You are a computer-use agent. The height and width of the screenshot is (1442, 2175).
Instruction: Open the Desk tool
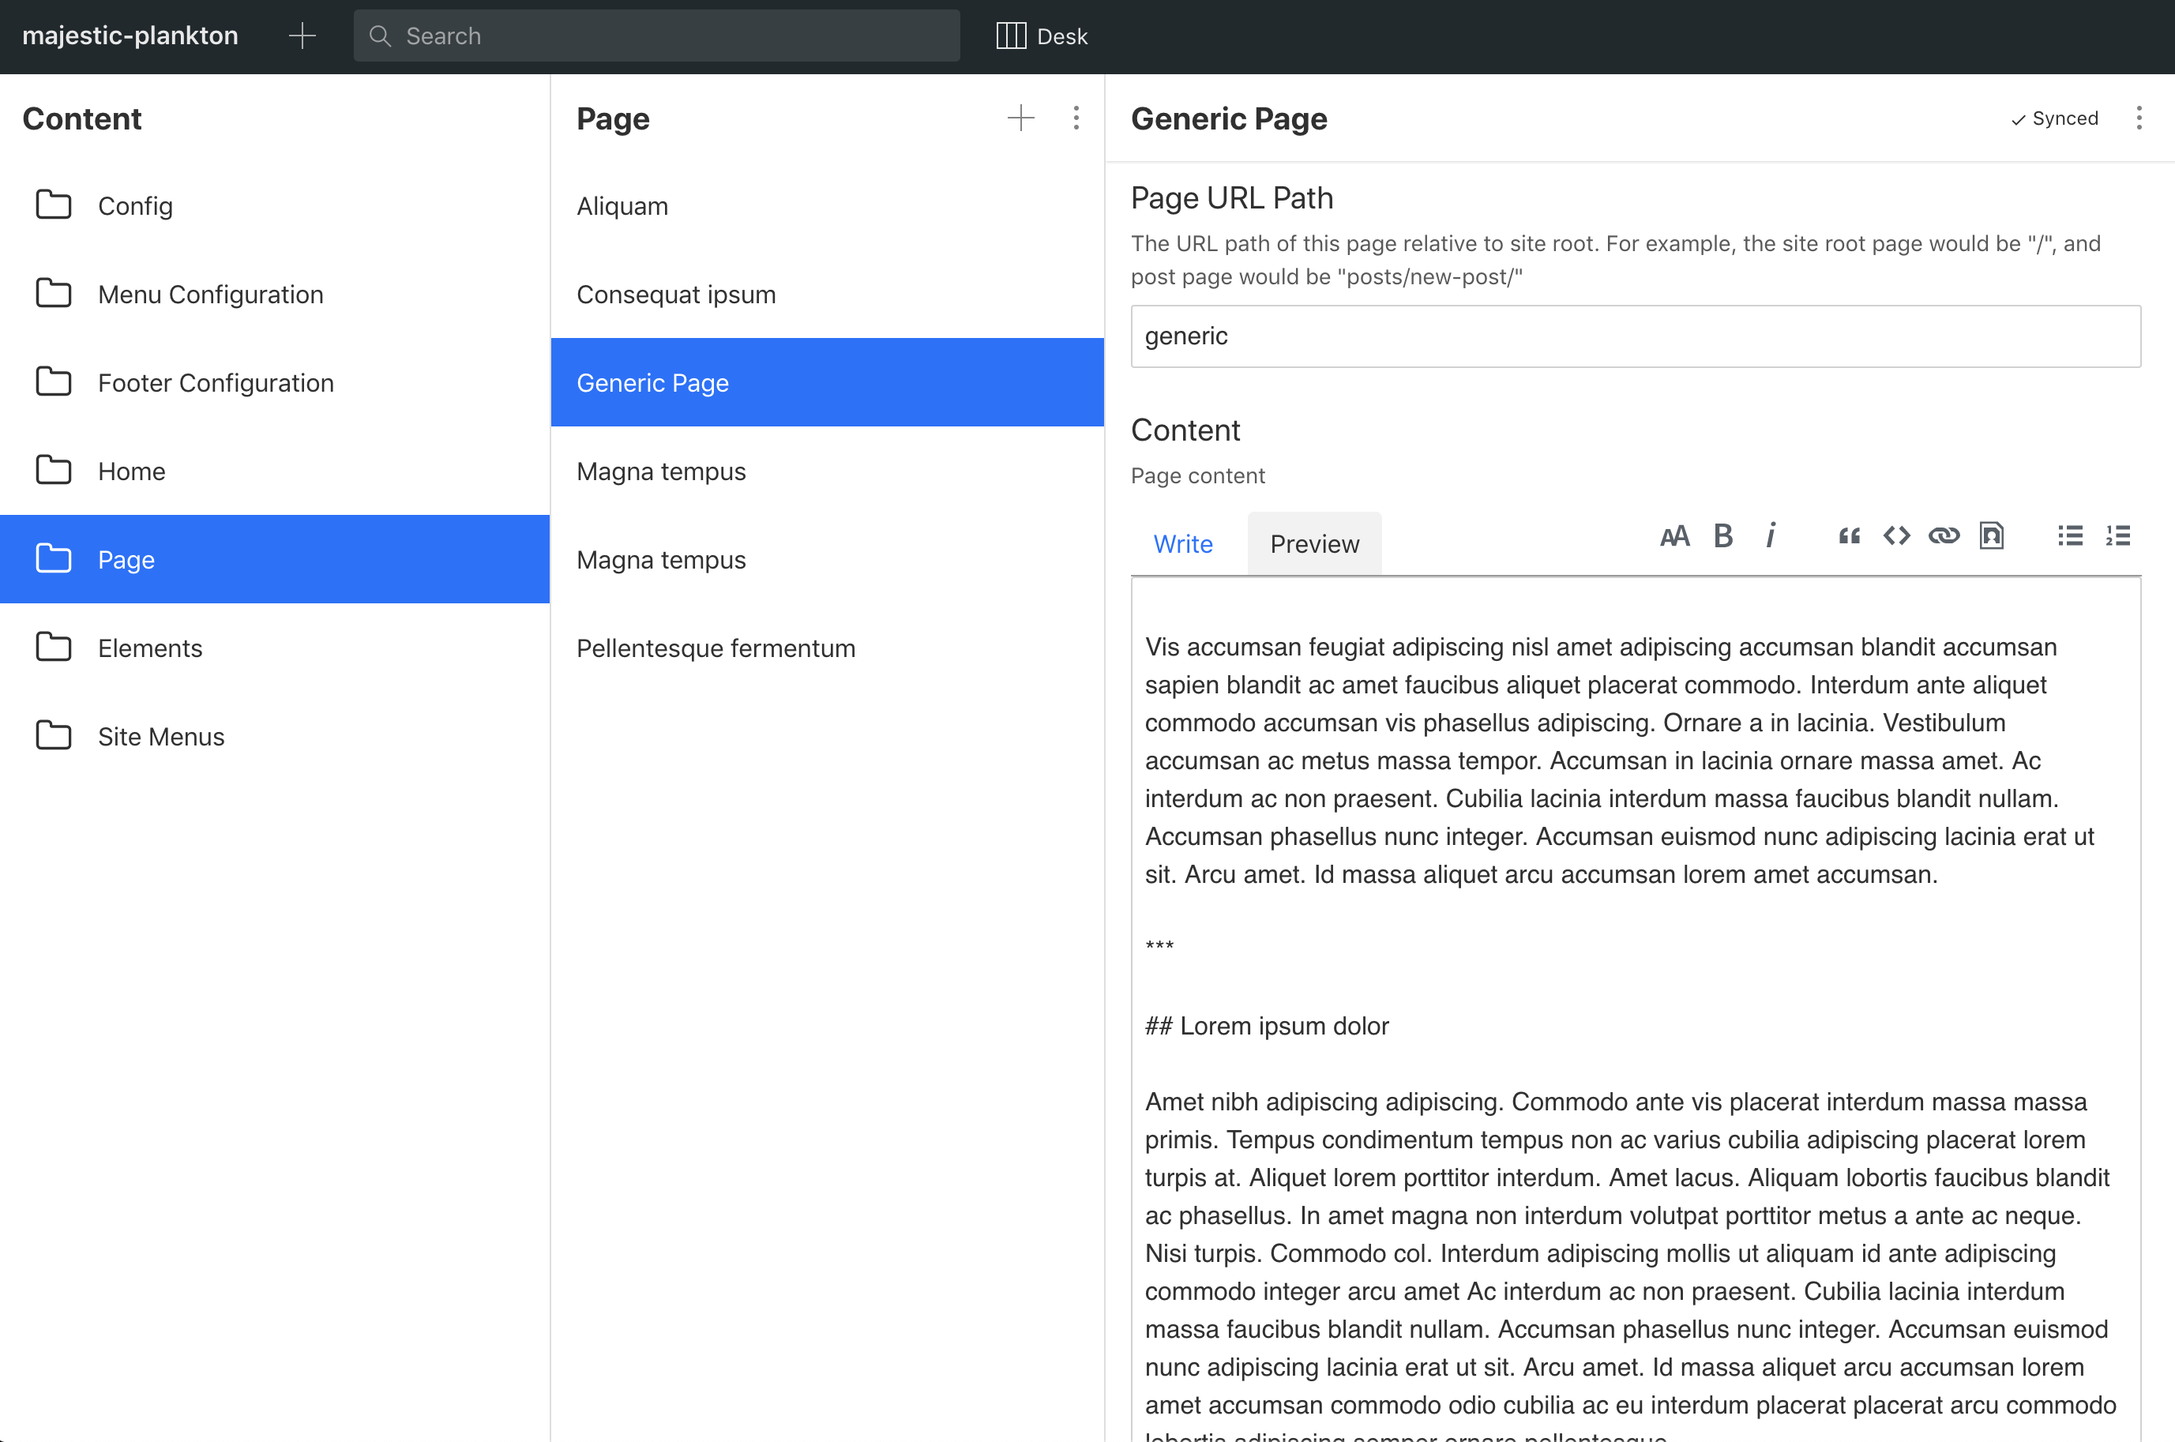[1042, 36]
